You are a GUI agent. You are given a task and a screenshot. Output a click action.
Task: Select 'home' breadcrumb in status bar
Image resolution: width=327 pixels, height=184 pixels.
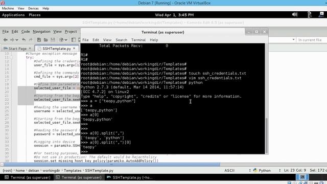[x=20, y=170]
